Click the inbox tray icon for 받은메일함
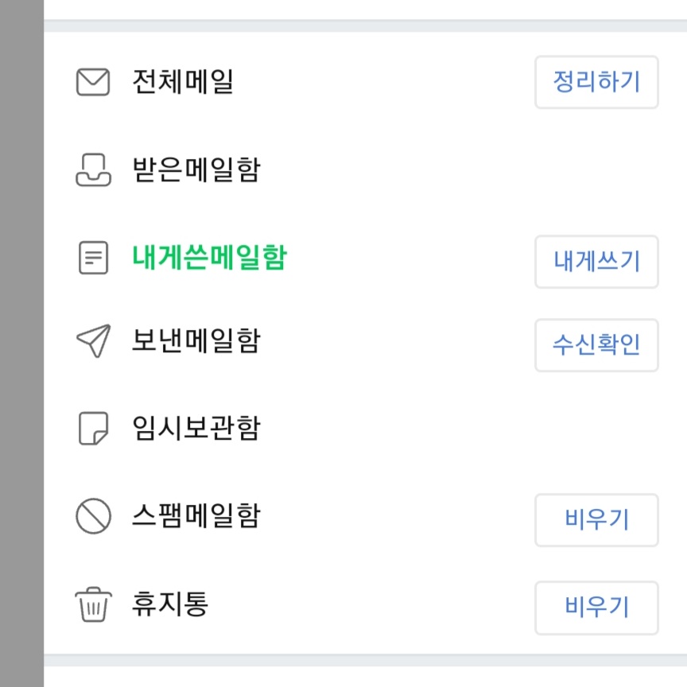 pos(93,169)
